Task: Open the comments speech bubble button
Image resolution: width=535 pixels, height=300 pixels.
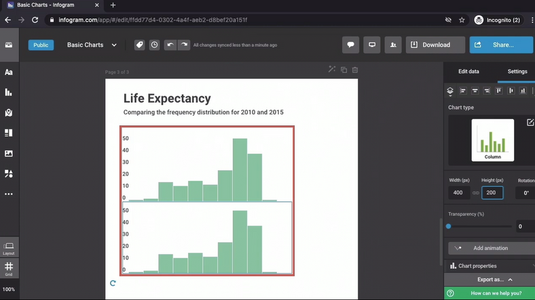Action: [x=351, y=45]
